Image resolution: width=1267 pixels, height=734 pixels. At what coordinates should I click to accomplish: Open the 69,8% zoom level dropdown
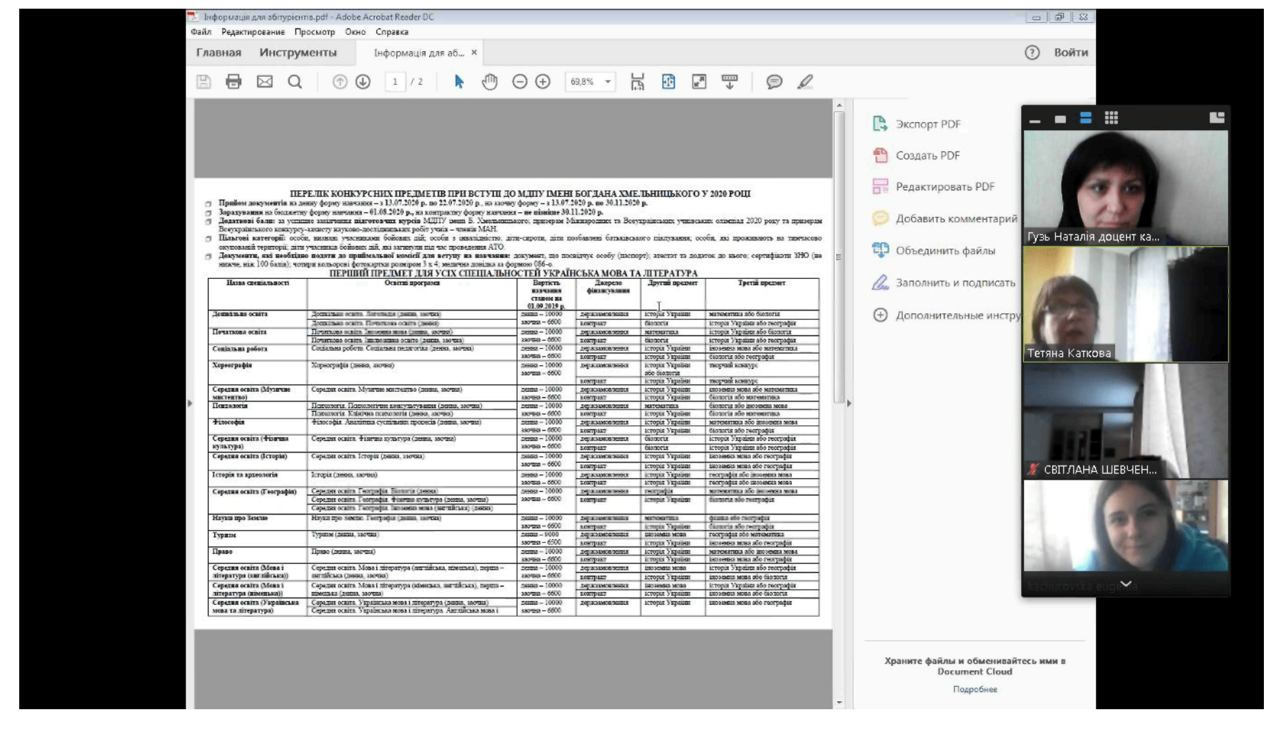(608, 82)
